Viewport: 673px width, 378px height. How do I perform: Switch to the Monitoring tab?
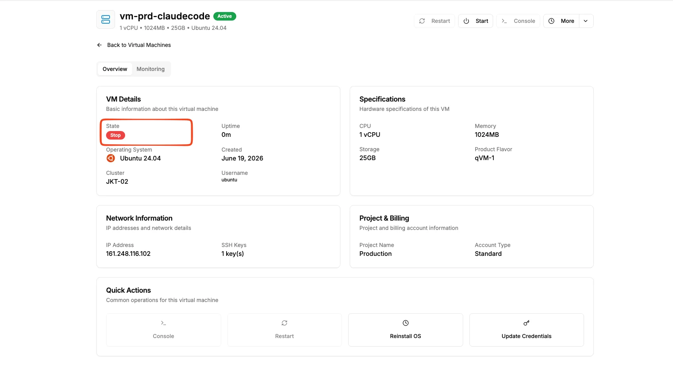click(x=151, y=69)
